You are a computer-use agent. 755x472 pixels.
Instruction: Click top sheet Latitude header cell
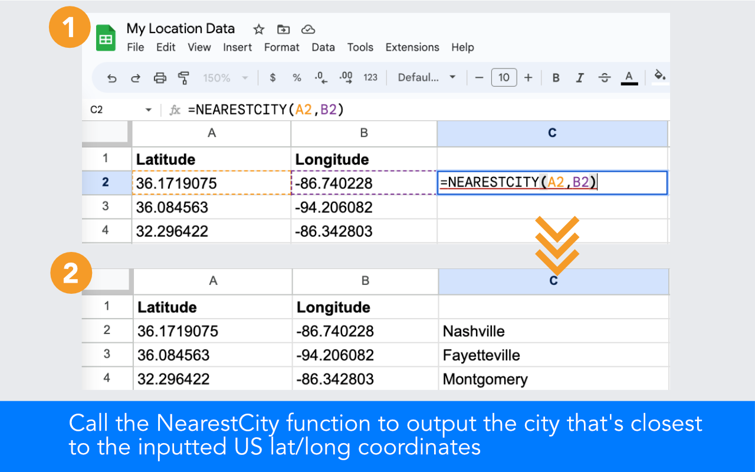[x=212, y=159]
